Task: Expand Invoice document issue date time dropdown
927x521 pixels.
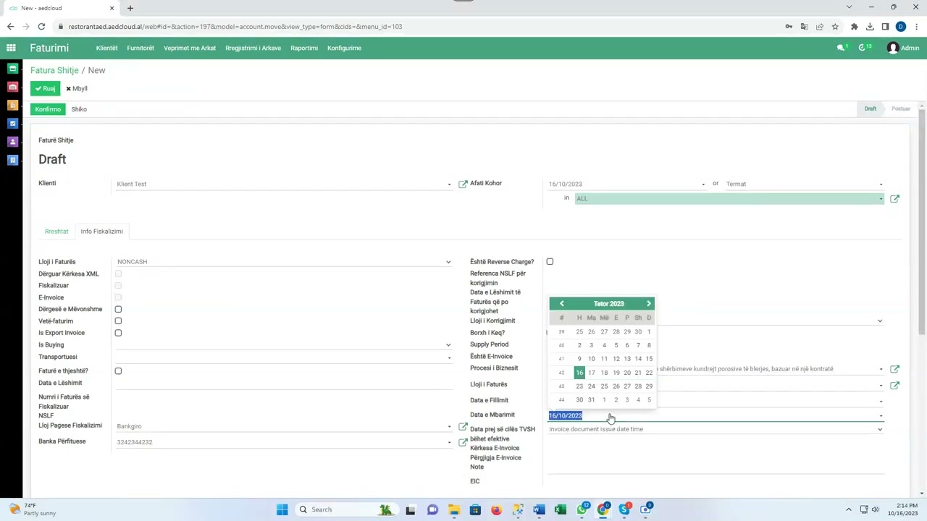Action: [880, 430]
